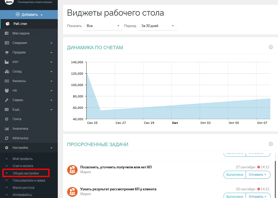The image size is (278, 198).
Task: Open the Показать dropdown showing Все
Action: [x=103, y=26]
